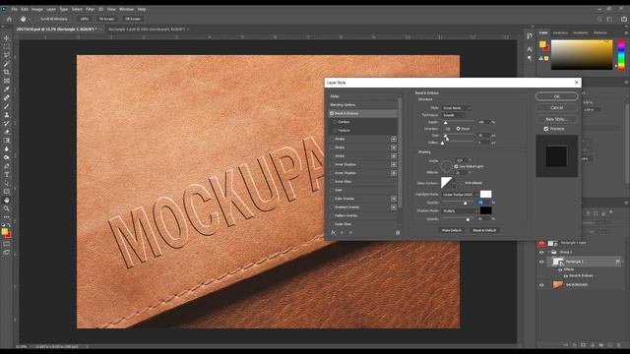Screen dimensions: 630x354
Task: Click Reset to Default button
Action: point(484,230)
